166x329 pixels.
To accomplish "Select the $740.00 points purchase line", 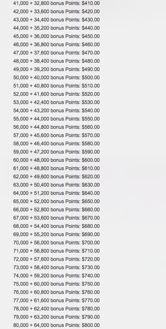I will (56, 276).
